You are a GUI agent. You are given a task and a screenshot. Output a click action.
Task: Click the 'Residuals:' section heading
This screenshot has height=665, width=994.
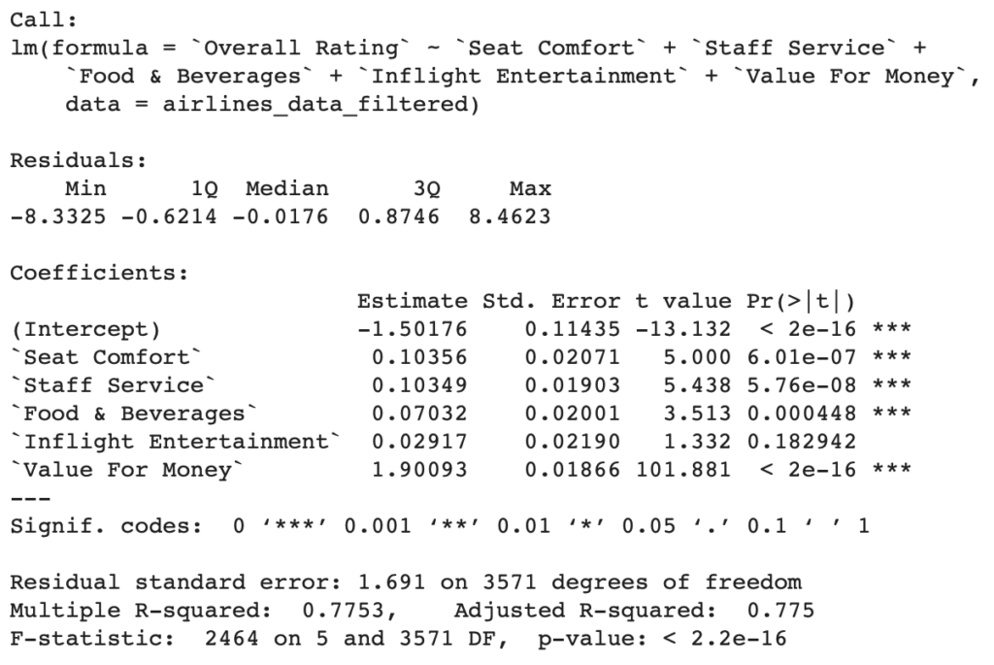79,160
